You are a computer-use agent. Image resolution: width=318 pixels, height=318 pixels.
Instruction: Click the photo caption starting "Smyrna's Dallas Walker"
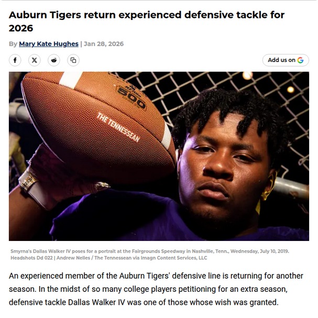[149, 251]
